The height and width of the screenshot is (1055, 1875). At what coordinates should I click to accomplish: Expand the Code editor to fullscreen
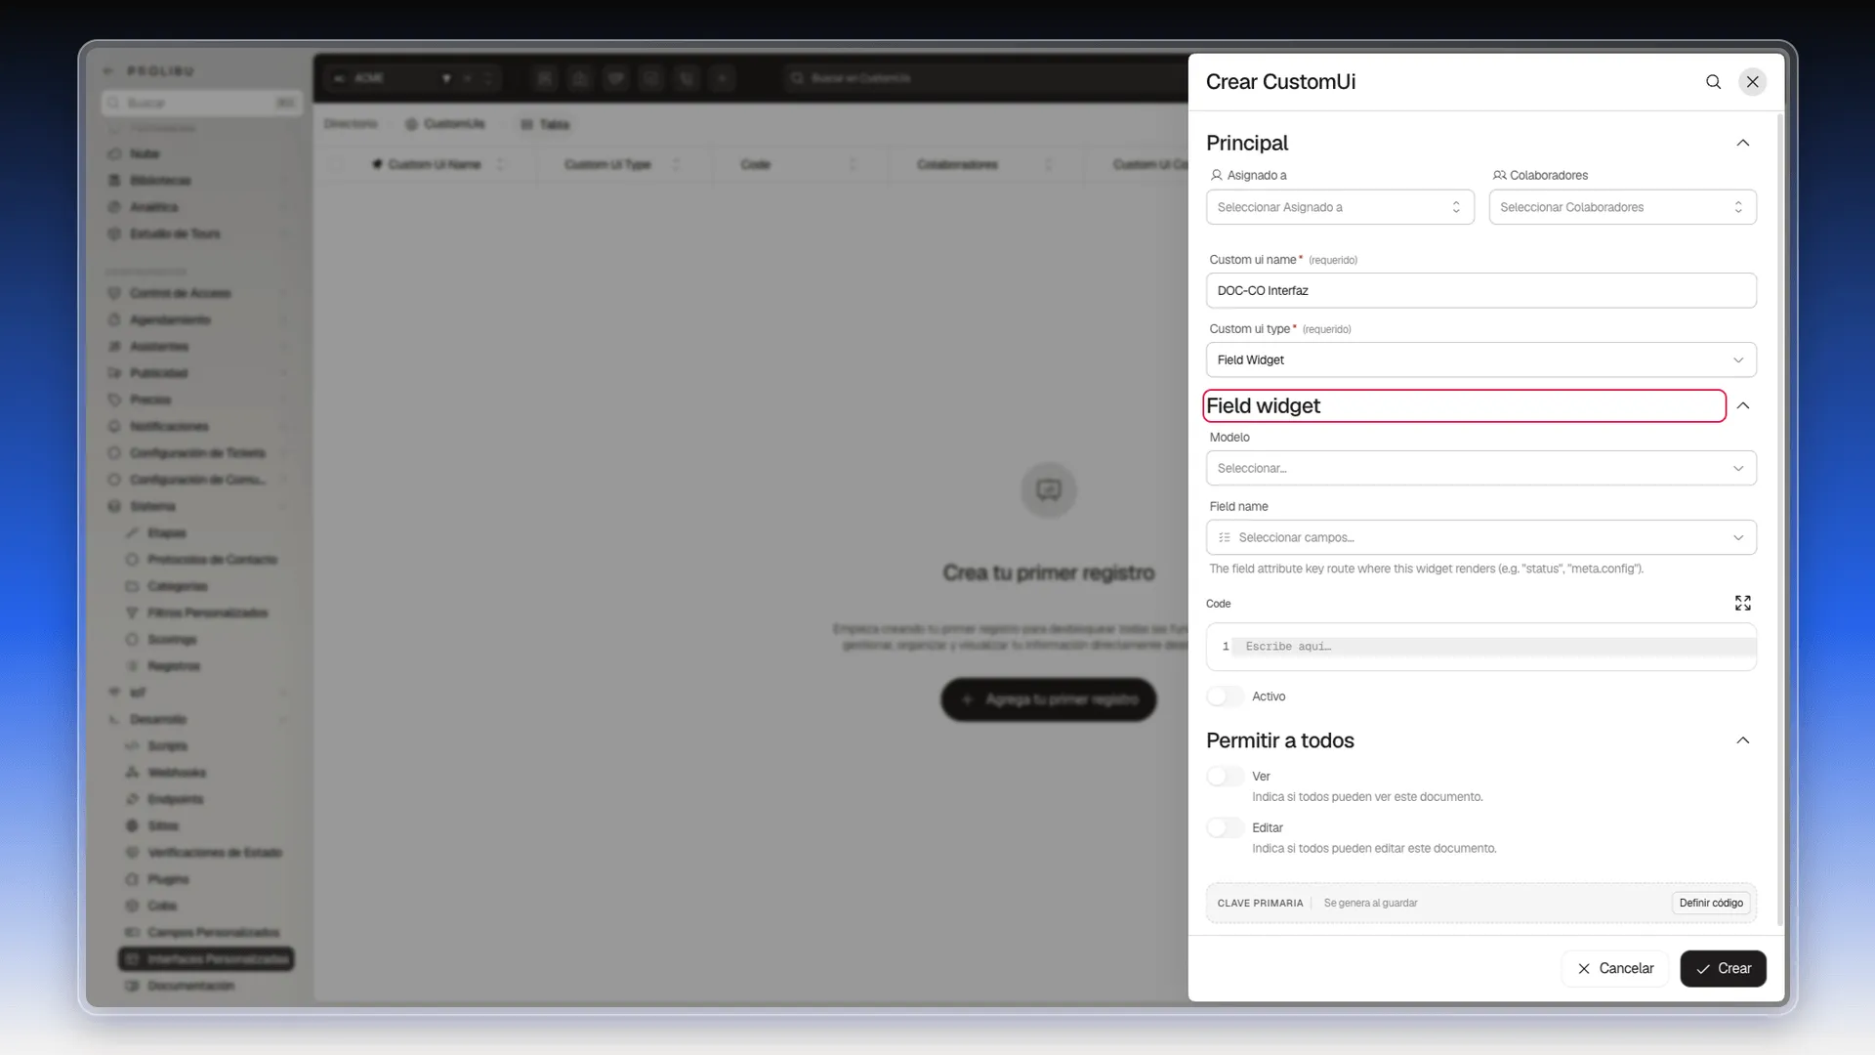[1743, 603]
